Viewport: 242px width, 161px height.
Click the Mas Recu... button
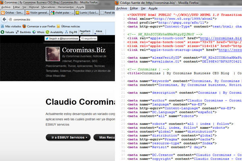[104, 137]
